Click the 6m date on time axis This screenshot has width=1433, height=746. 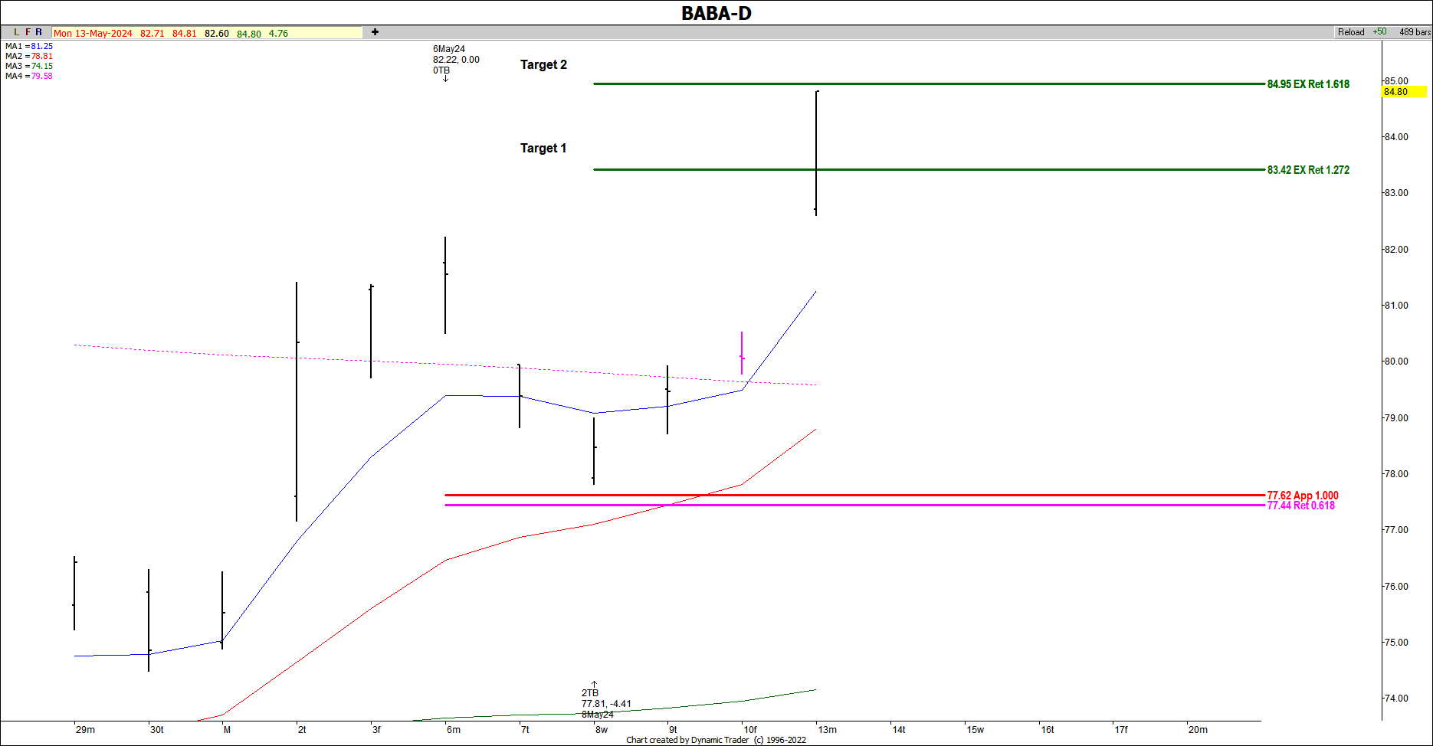[454, 730]
